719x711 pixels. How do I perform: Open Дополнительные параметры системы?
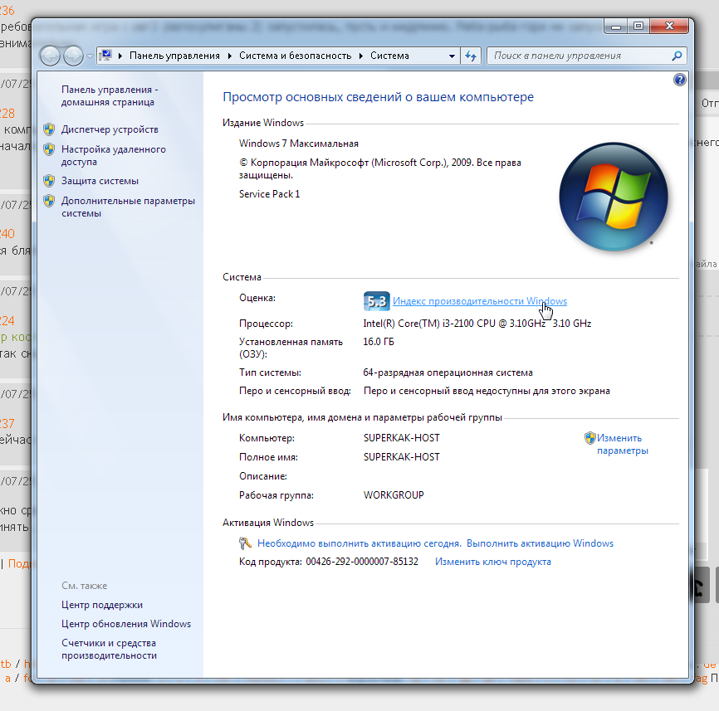pyautogui.click(x=129, y=207)
